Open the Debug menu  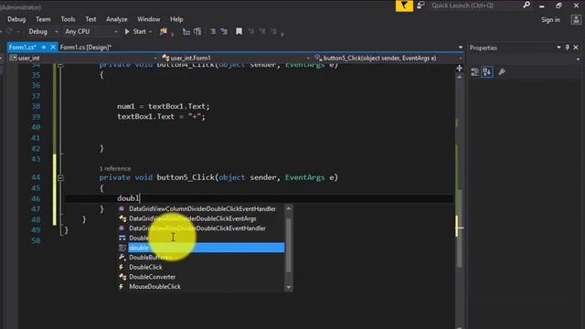coord(16,19)
